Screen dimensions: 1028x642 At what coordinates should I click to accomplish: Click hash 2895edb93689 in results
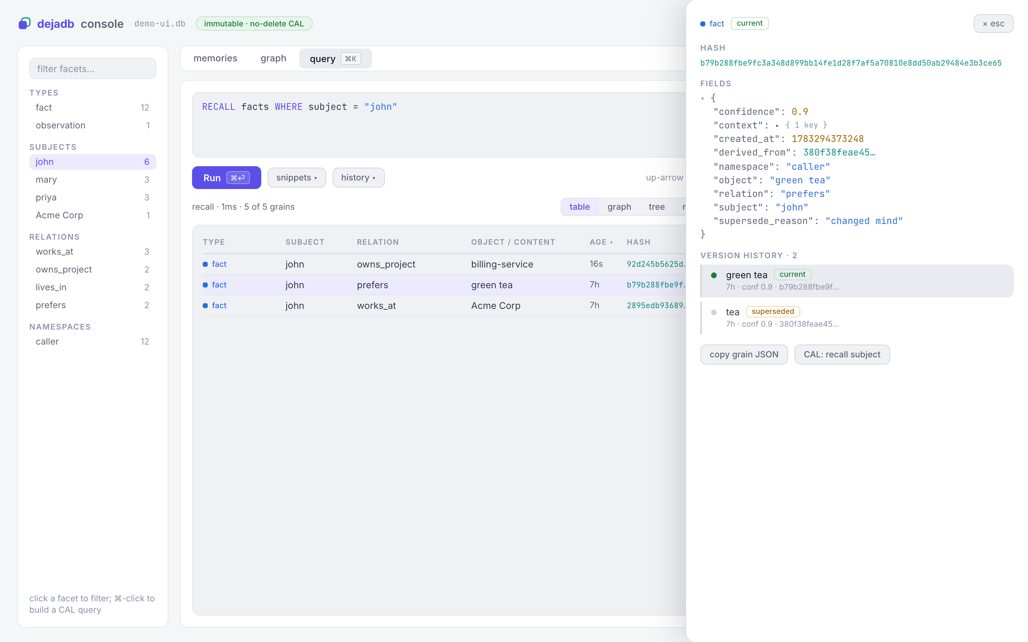tap(655, 306)
